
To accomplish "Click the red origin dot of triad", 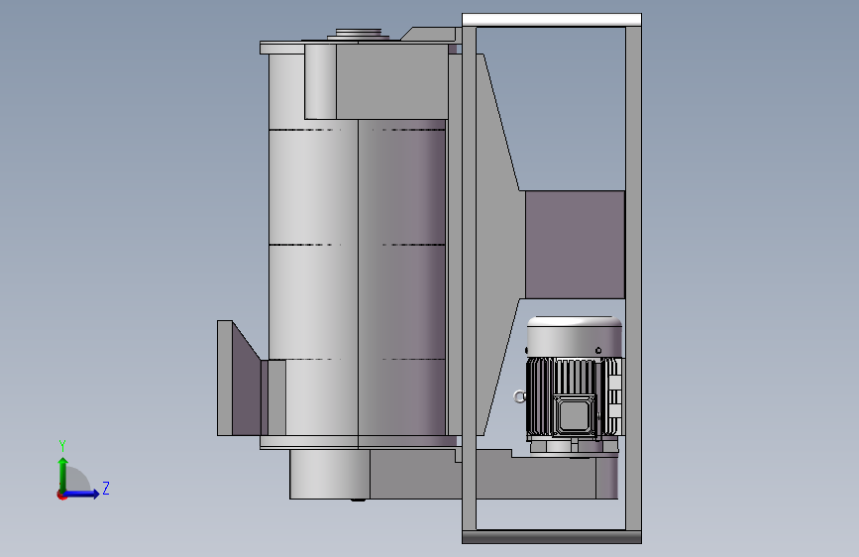I will point(60,496).
